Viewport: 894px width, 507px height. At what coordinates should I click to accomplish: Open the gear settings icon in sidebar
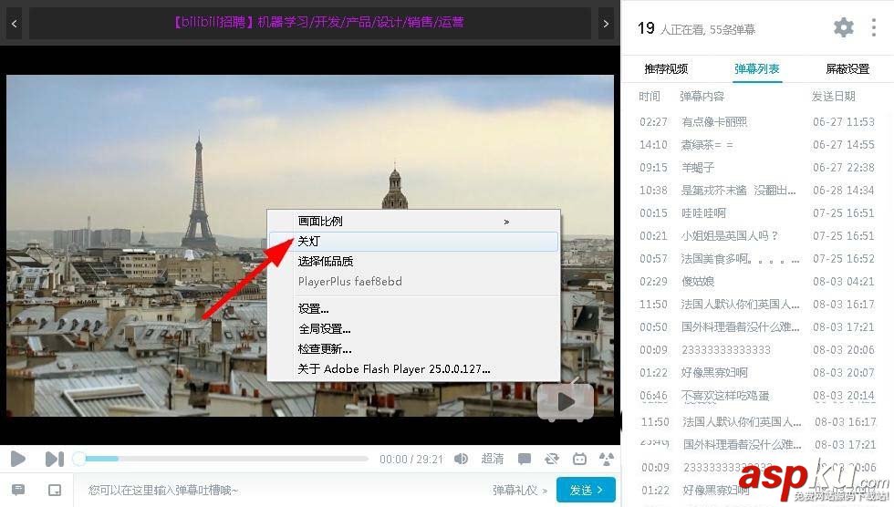click(x=843, y=27)
